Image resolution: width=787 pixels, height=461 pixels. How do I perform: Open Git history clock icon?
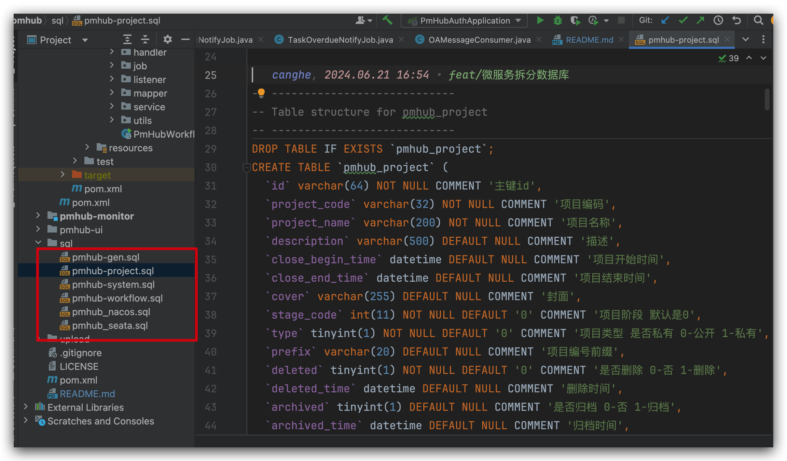click(x=718, y=20)
